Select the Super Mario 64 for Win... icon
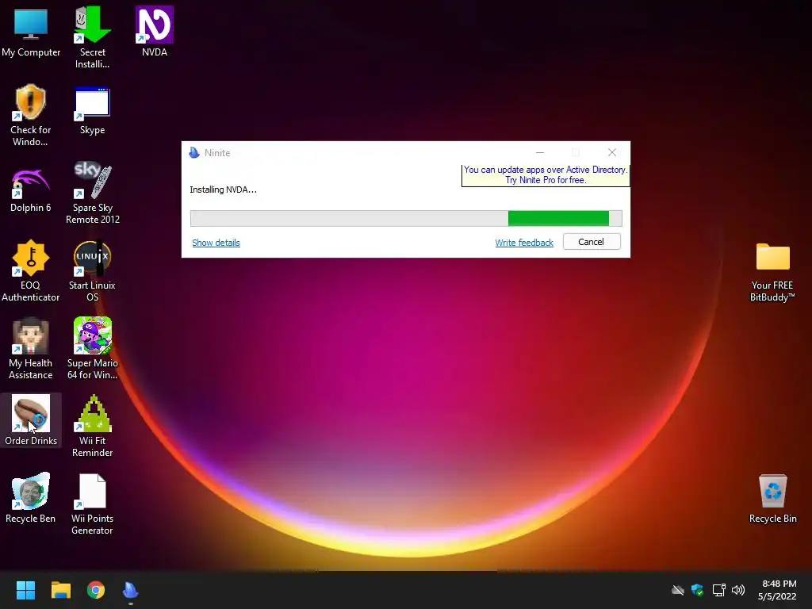The height and width of the screenshot is (609, 812). pos(92,348)
